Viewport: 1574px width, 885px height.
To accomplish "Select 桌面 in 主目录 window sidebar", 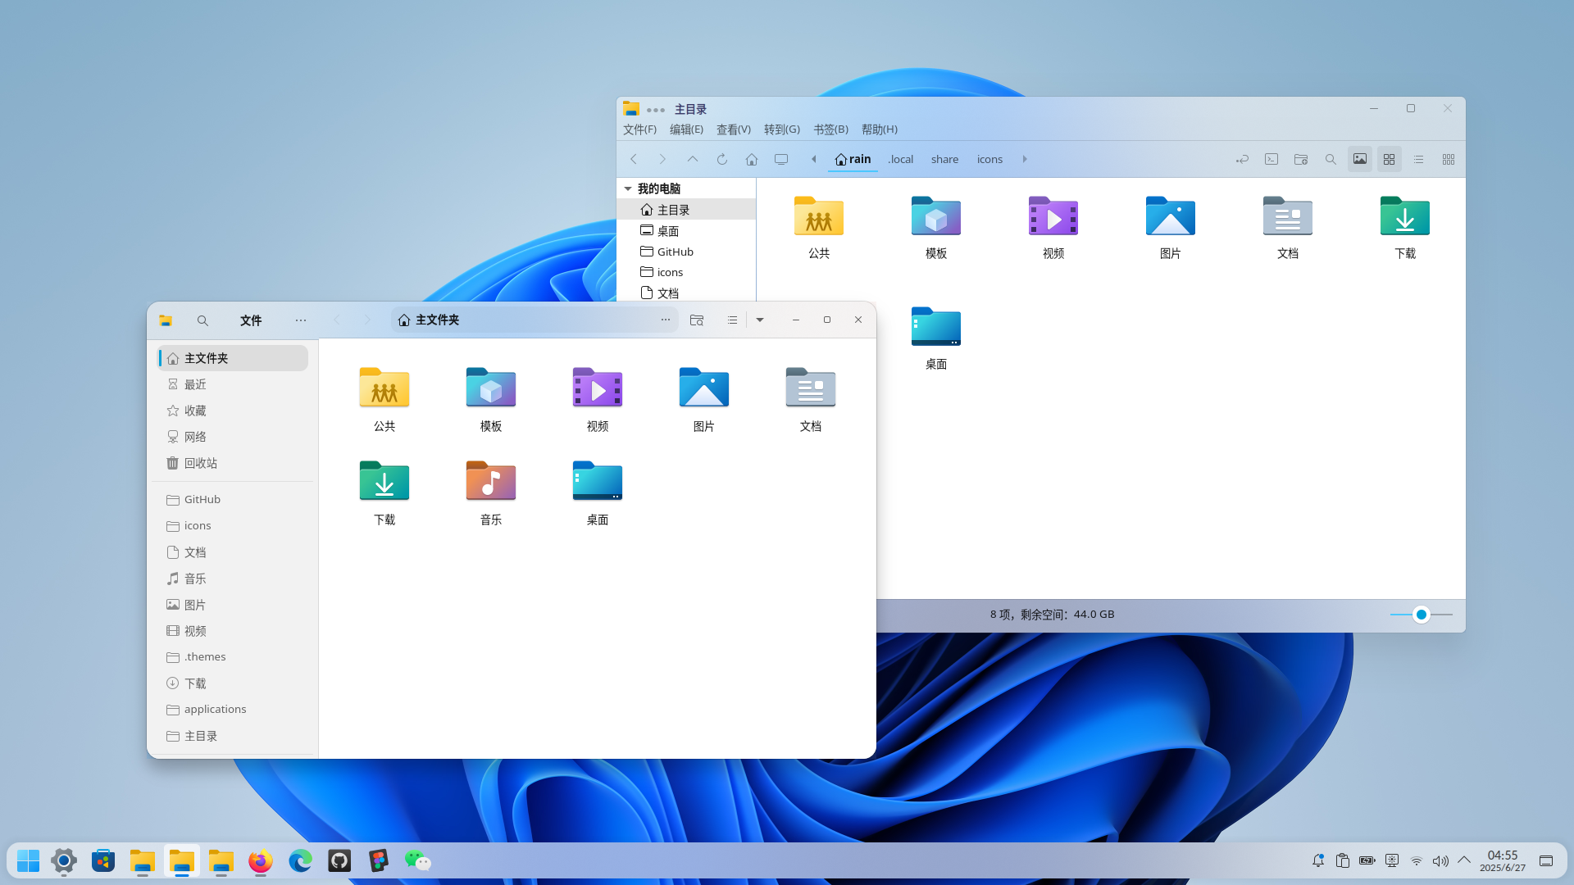I will pyautogui.click(x=686, y=231).
